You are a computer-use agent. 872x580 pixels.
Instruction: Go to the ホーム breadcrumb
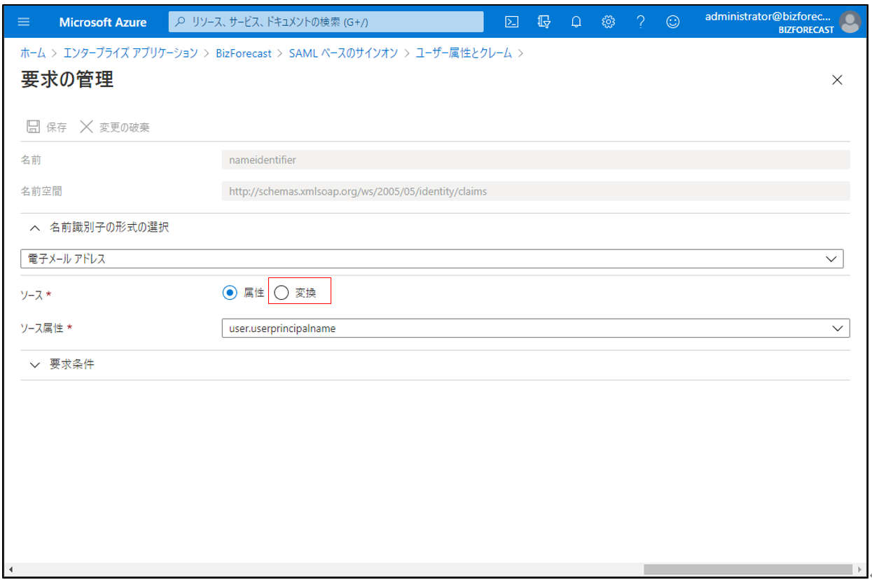(x=33, y=53)
